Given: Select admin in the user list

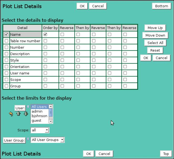Looking at the screenshot, I should coord(37,111).
